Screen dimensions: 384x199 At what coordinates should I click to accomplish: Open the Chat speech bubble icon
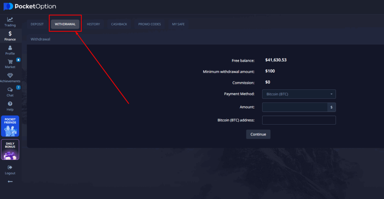pos(10,90)
